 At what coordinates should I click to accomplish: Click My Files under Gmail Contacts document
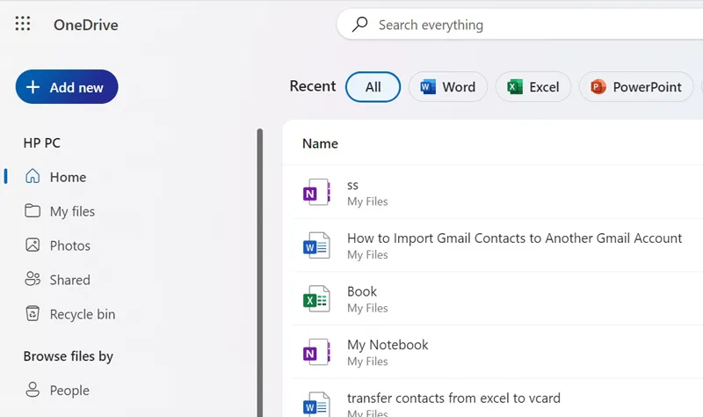[x=367, y=254]
